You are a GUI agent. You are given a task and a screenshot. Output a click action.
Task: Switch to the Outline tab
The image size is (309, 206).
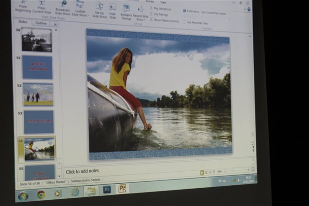(41, 23)
